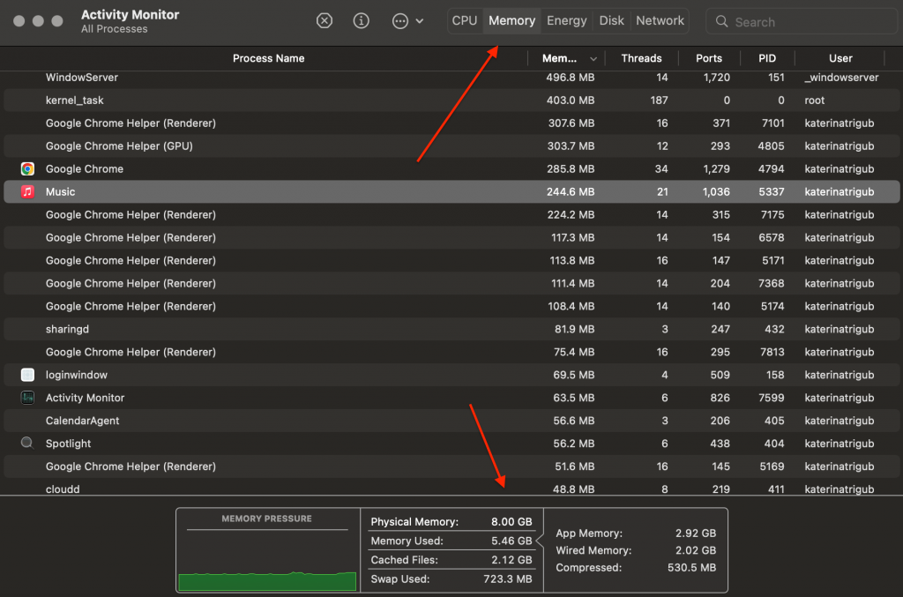Image resolution: width=903 pixels, height=597 pixels.
Task: Sort by PID column header
Action: [767, 58]
